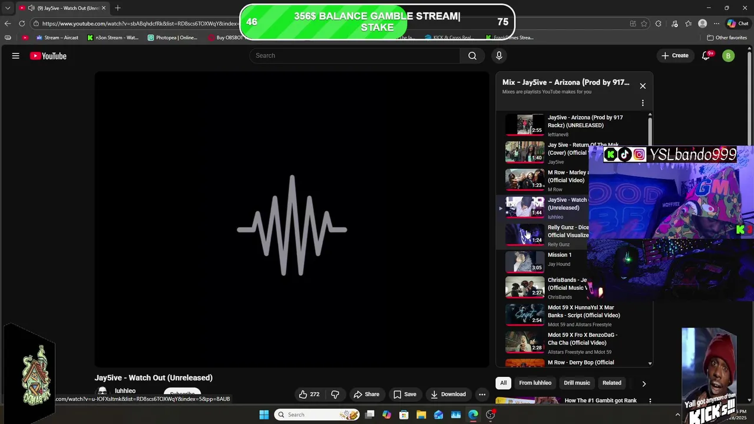Like the video with thumbs up
This screenshot has width=754, height=424.
coord(309,394)
